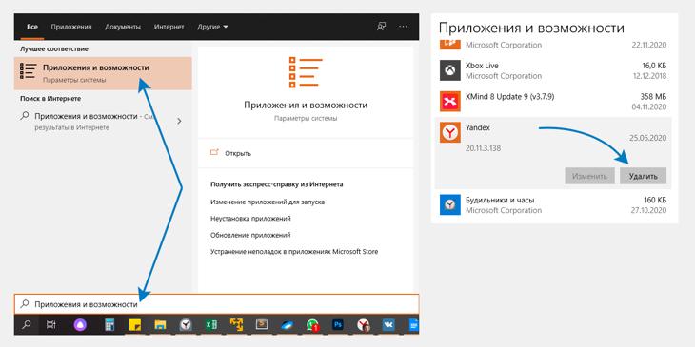Launch Excel from the taskbar
695x347 pixels.
click(211, 325)
